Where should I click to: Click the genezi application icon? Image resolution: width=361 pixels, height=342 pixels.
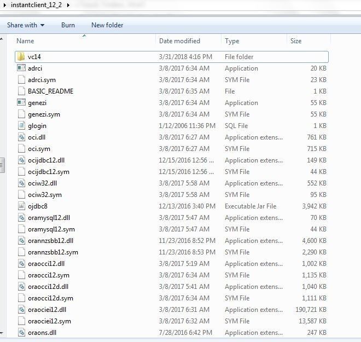[x=21, y=102]
